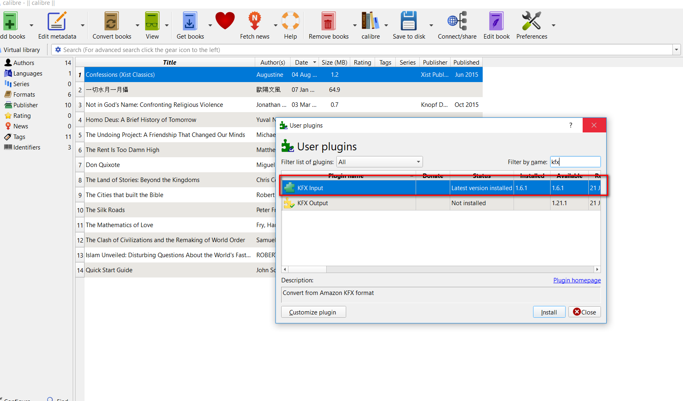Viewport: 683px width, 401px height.
Task: Open Add books dropdown arrow
Action: [31, 25]
